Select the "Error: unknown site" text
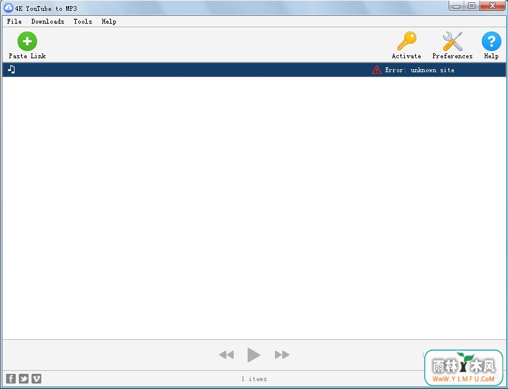The image size is (508, 389). point(419,70)
